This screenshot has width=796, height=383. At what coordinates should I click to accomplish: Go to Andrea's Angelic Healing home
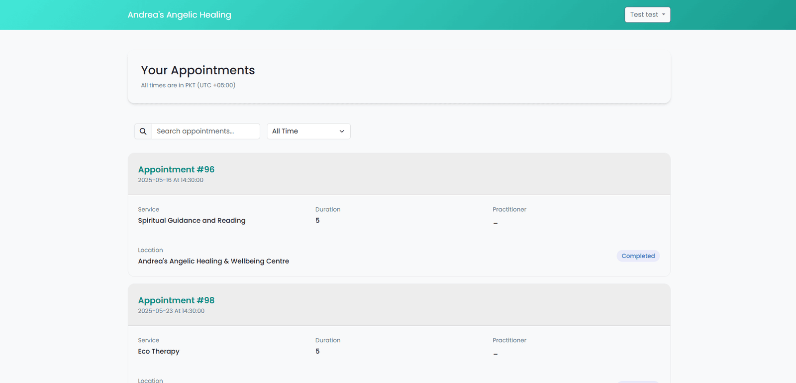[x=180, y=15]
